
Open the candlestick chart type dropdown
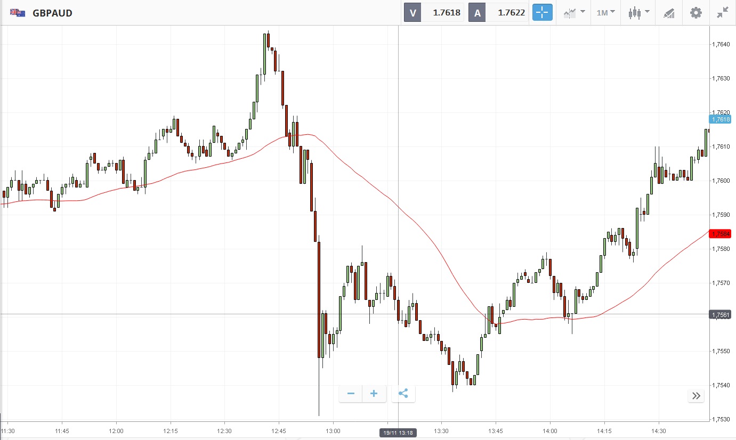pos(638,13)
